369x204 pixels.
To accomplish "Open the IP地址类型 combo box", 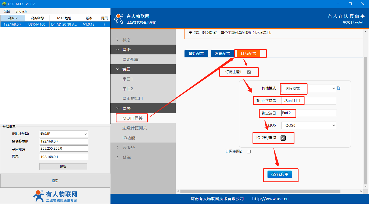I will (64, 134).
